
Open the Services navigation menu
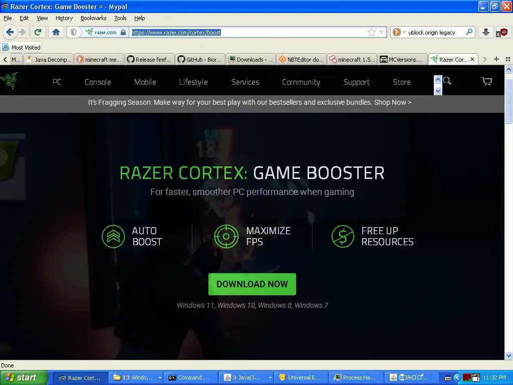(245, 82)
